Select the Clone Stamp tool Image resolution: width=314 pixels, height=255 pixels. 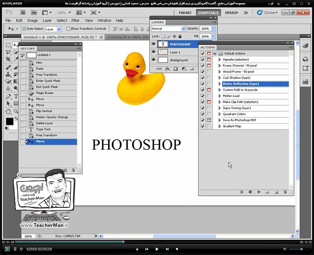pyautogui.click(x=8, y=74)
